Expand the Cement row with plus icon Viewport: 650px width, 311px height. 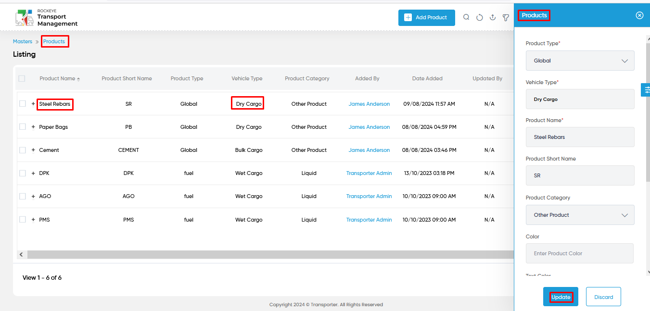click(x=33, y=150)
